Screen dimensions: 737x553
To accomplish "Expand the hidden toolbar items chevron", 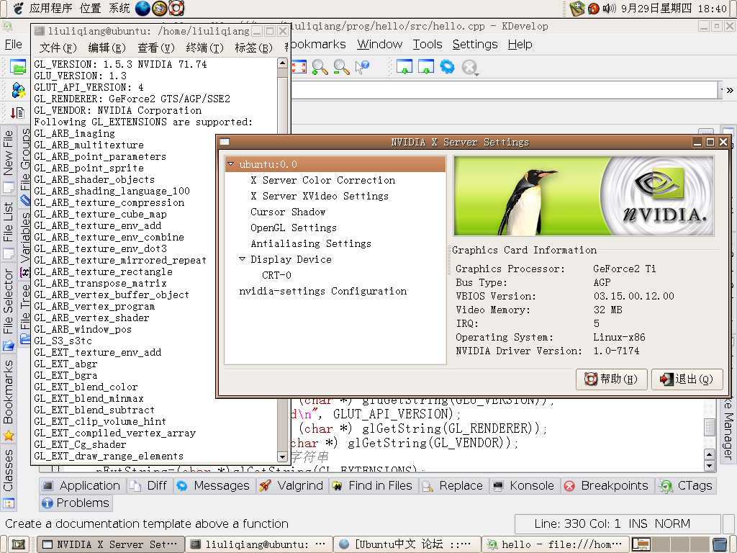I will 730,90.
